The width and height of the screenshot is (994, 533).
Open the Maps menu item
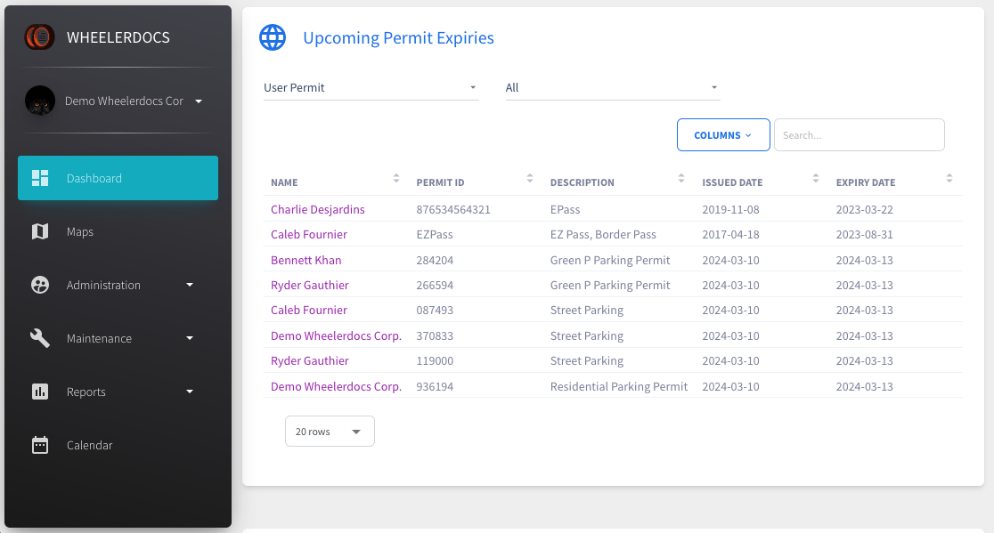(80, 231)
